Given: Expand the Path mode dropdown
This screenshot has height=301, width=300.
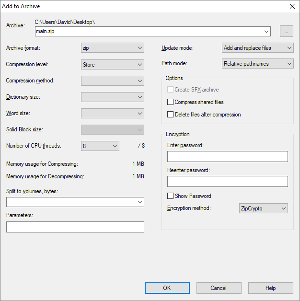Looking at the screenshot, I should pyautogui.click(x=257, y=64).
